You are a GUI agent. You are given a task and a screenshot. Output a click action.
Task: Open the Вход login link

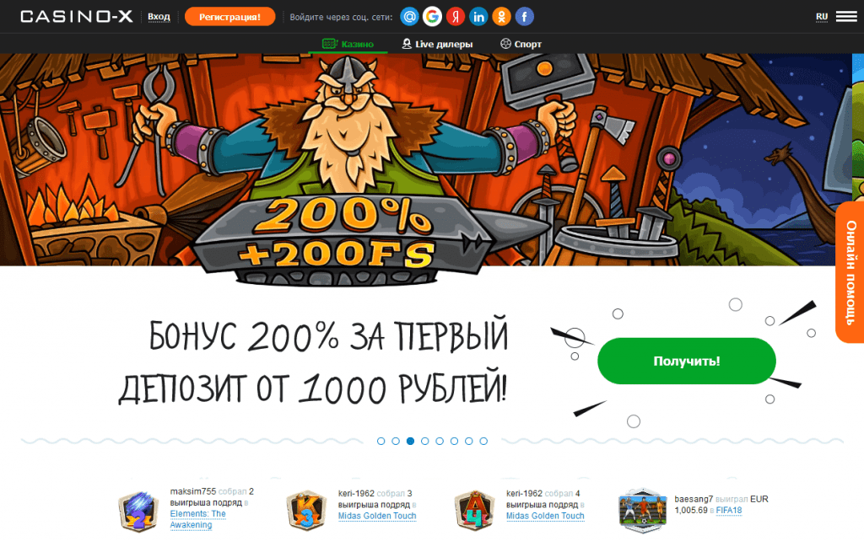pyautogui.click(x=159, y=17)
